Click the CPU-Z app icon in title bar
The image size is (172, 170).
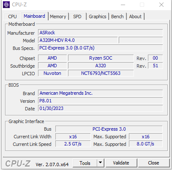(6, 5)
